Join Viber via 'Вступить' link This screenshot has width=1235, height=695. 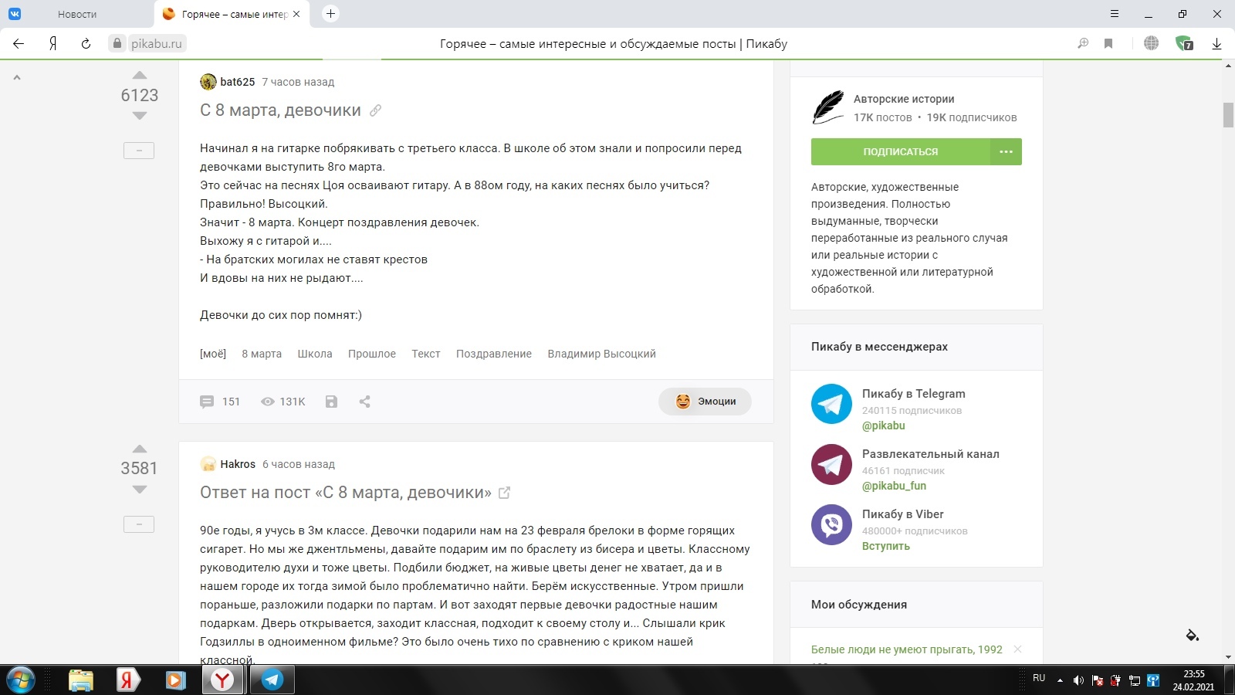(x=886, y=546)
